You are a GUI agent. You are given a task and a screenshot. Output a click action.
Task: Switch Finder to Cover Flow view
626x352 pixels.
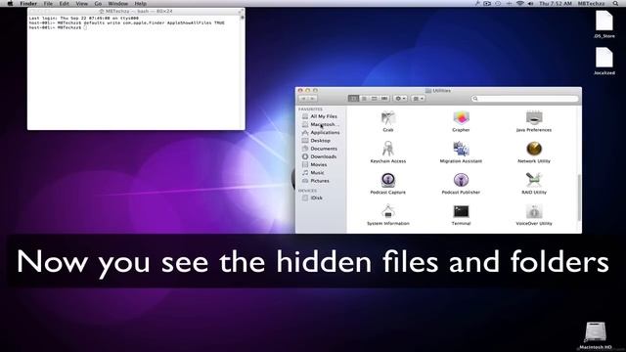[x=384, y=98]
